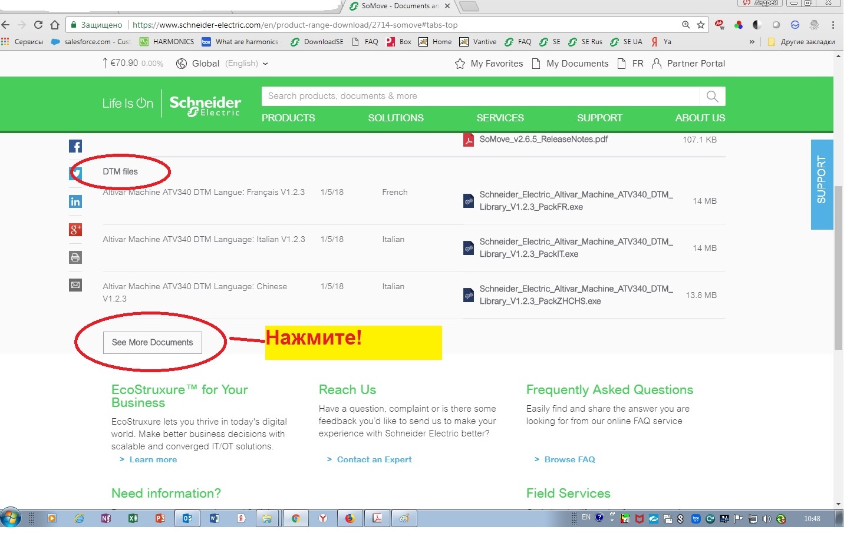Click the page vertical scrollbar

[x=838, y=268]
